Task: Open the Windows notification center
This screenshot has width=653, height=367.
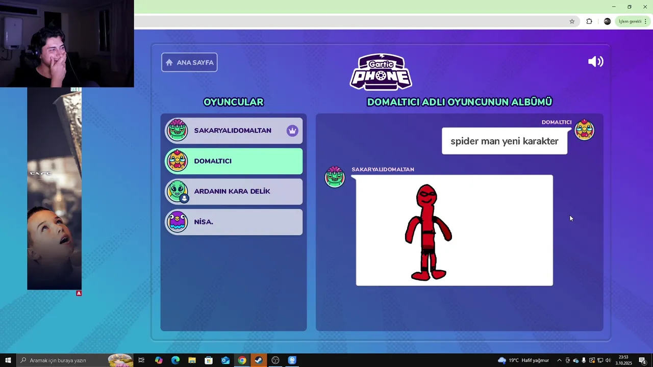Action: [642, 360]
